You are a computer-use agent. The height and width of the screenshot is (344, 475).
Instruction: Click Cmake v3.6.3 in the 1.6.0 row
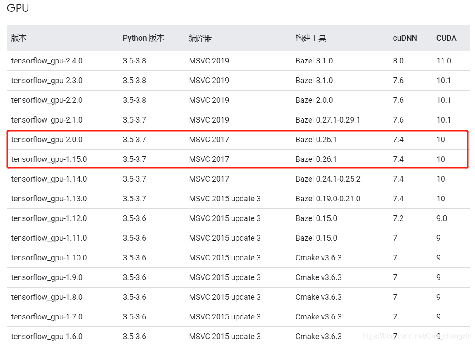click(318, 337)
